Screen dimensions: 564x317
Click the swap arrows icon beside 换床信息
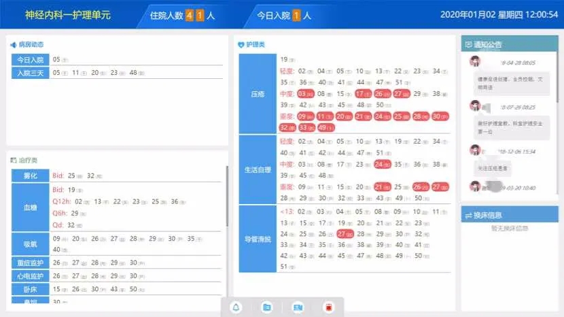(468, 216)
